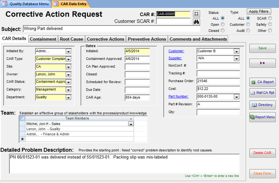Select the Closed status radio button
This screenshot has width=279, height=183.
tap(223, 30)
